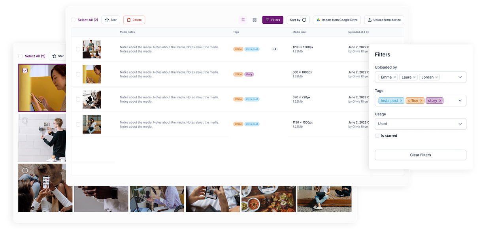The width and height of the screenshot is (479, 237).
Task: Switch to list view icon
Action: pyautogui.click(x=243, y=20)
